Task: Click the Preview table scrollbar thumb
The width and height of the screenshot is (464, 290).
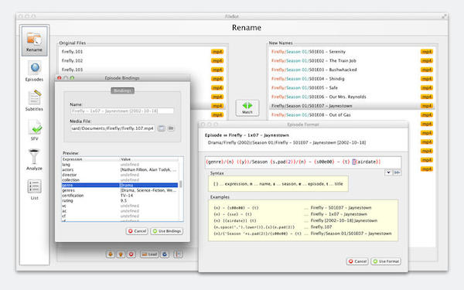Action: [180, 184]
